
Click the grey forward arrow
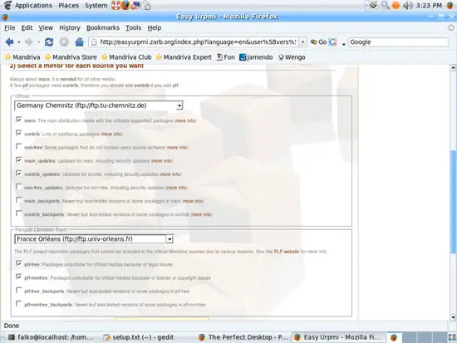(x=28, y=42)
